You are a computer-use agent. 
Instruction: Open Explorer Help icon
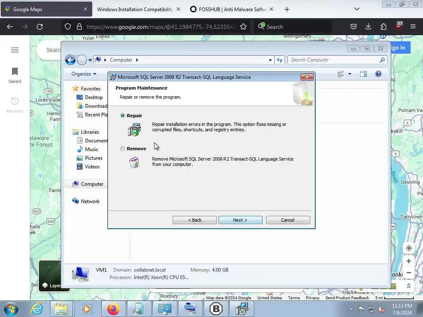point(378,74)
